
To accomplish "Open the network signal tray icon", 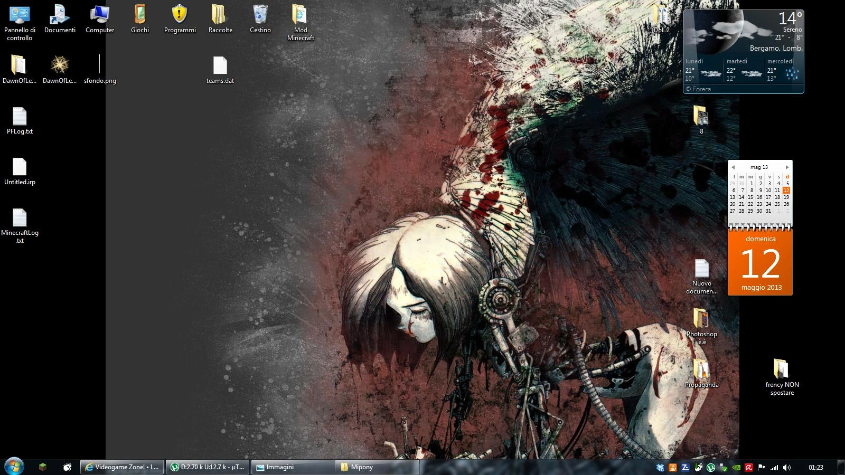I will coord(774,468).
